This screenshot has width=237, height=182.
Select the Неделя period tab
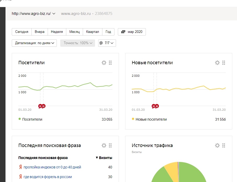[57, 32]
